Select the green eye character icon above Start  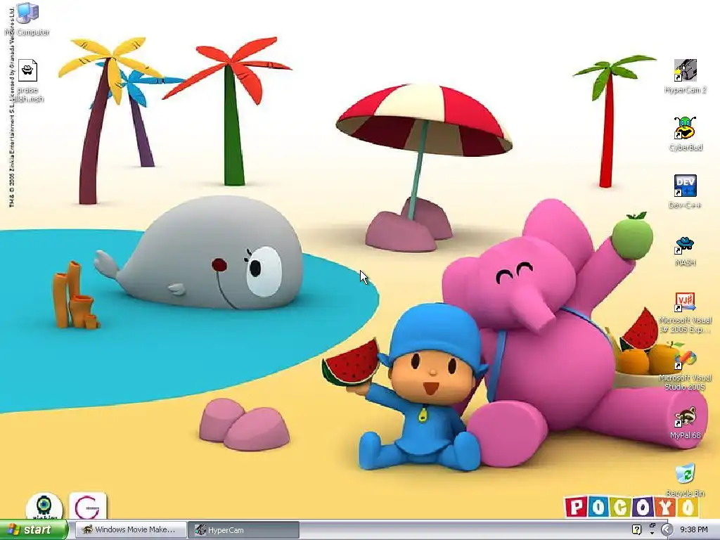[x=44, y=506]
